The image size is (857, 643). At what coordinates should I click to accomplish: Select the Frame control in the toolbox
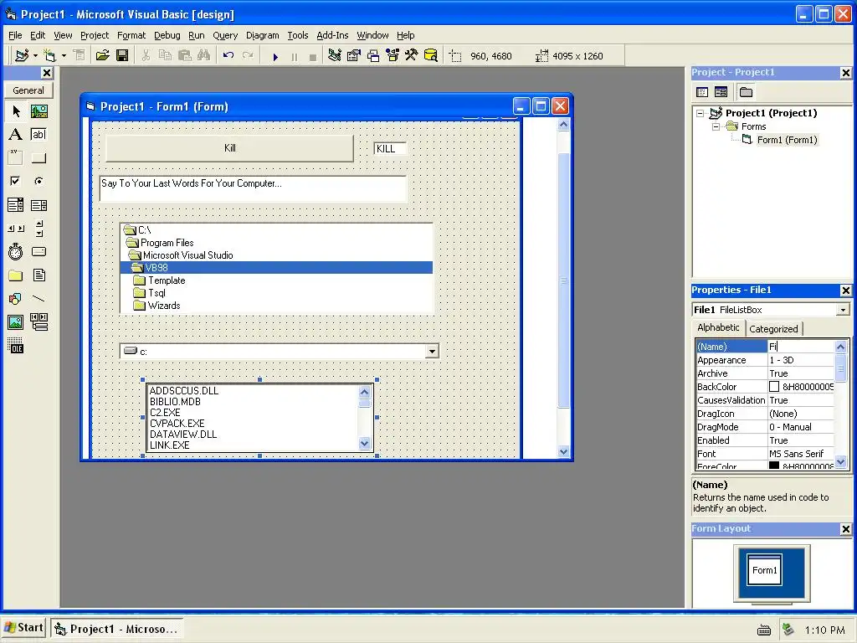click(x=16, y=157)
